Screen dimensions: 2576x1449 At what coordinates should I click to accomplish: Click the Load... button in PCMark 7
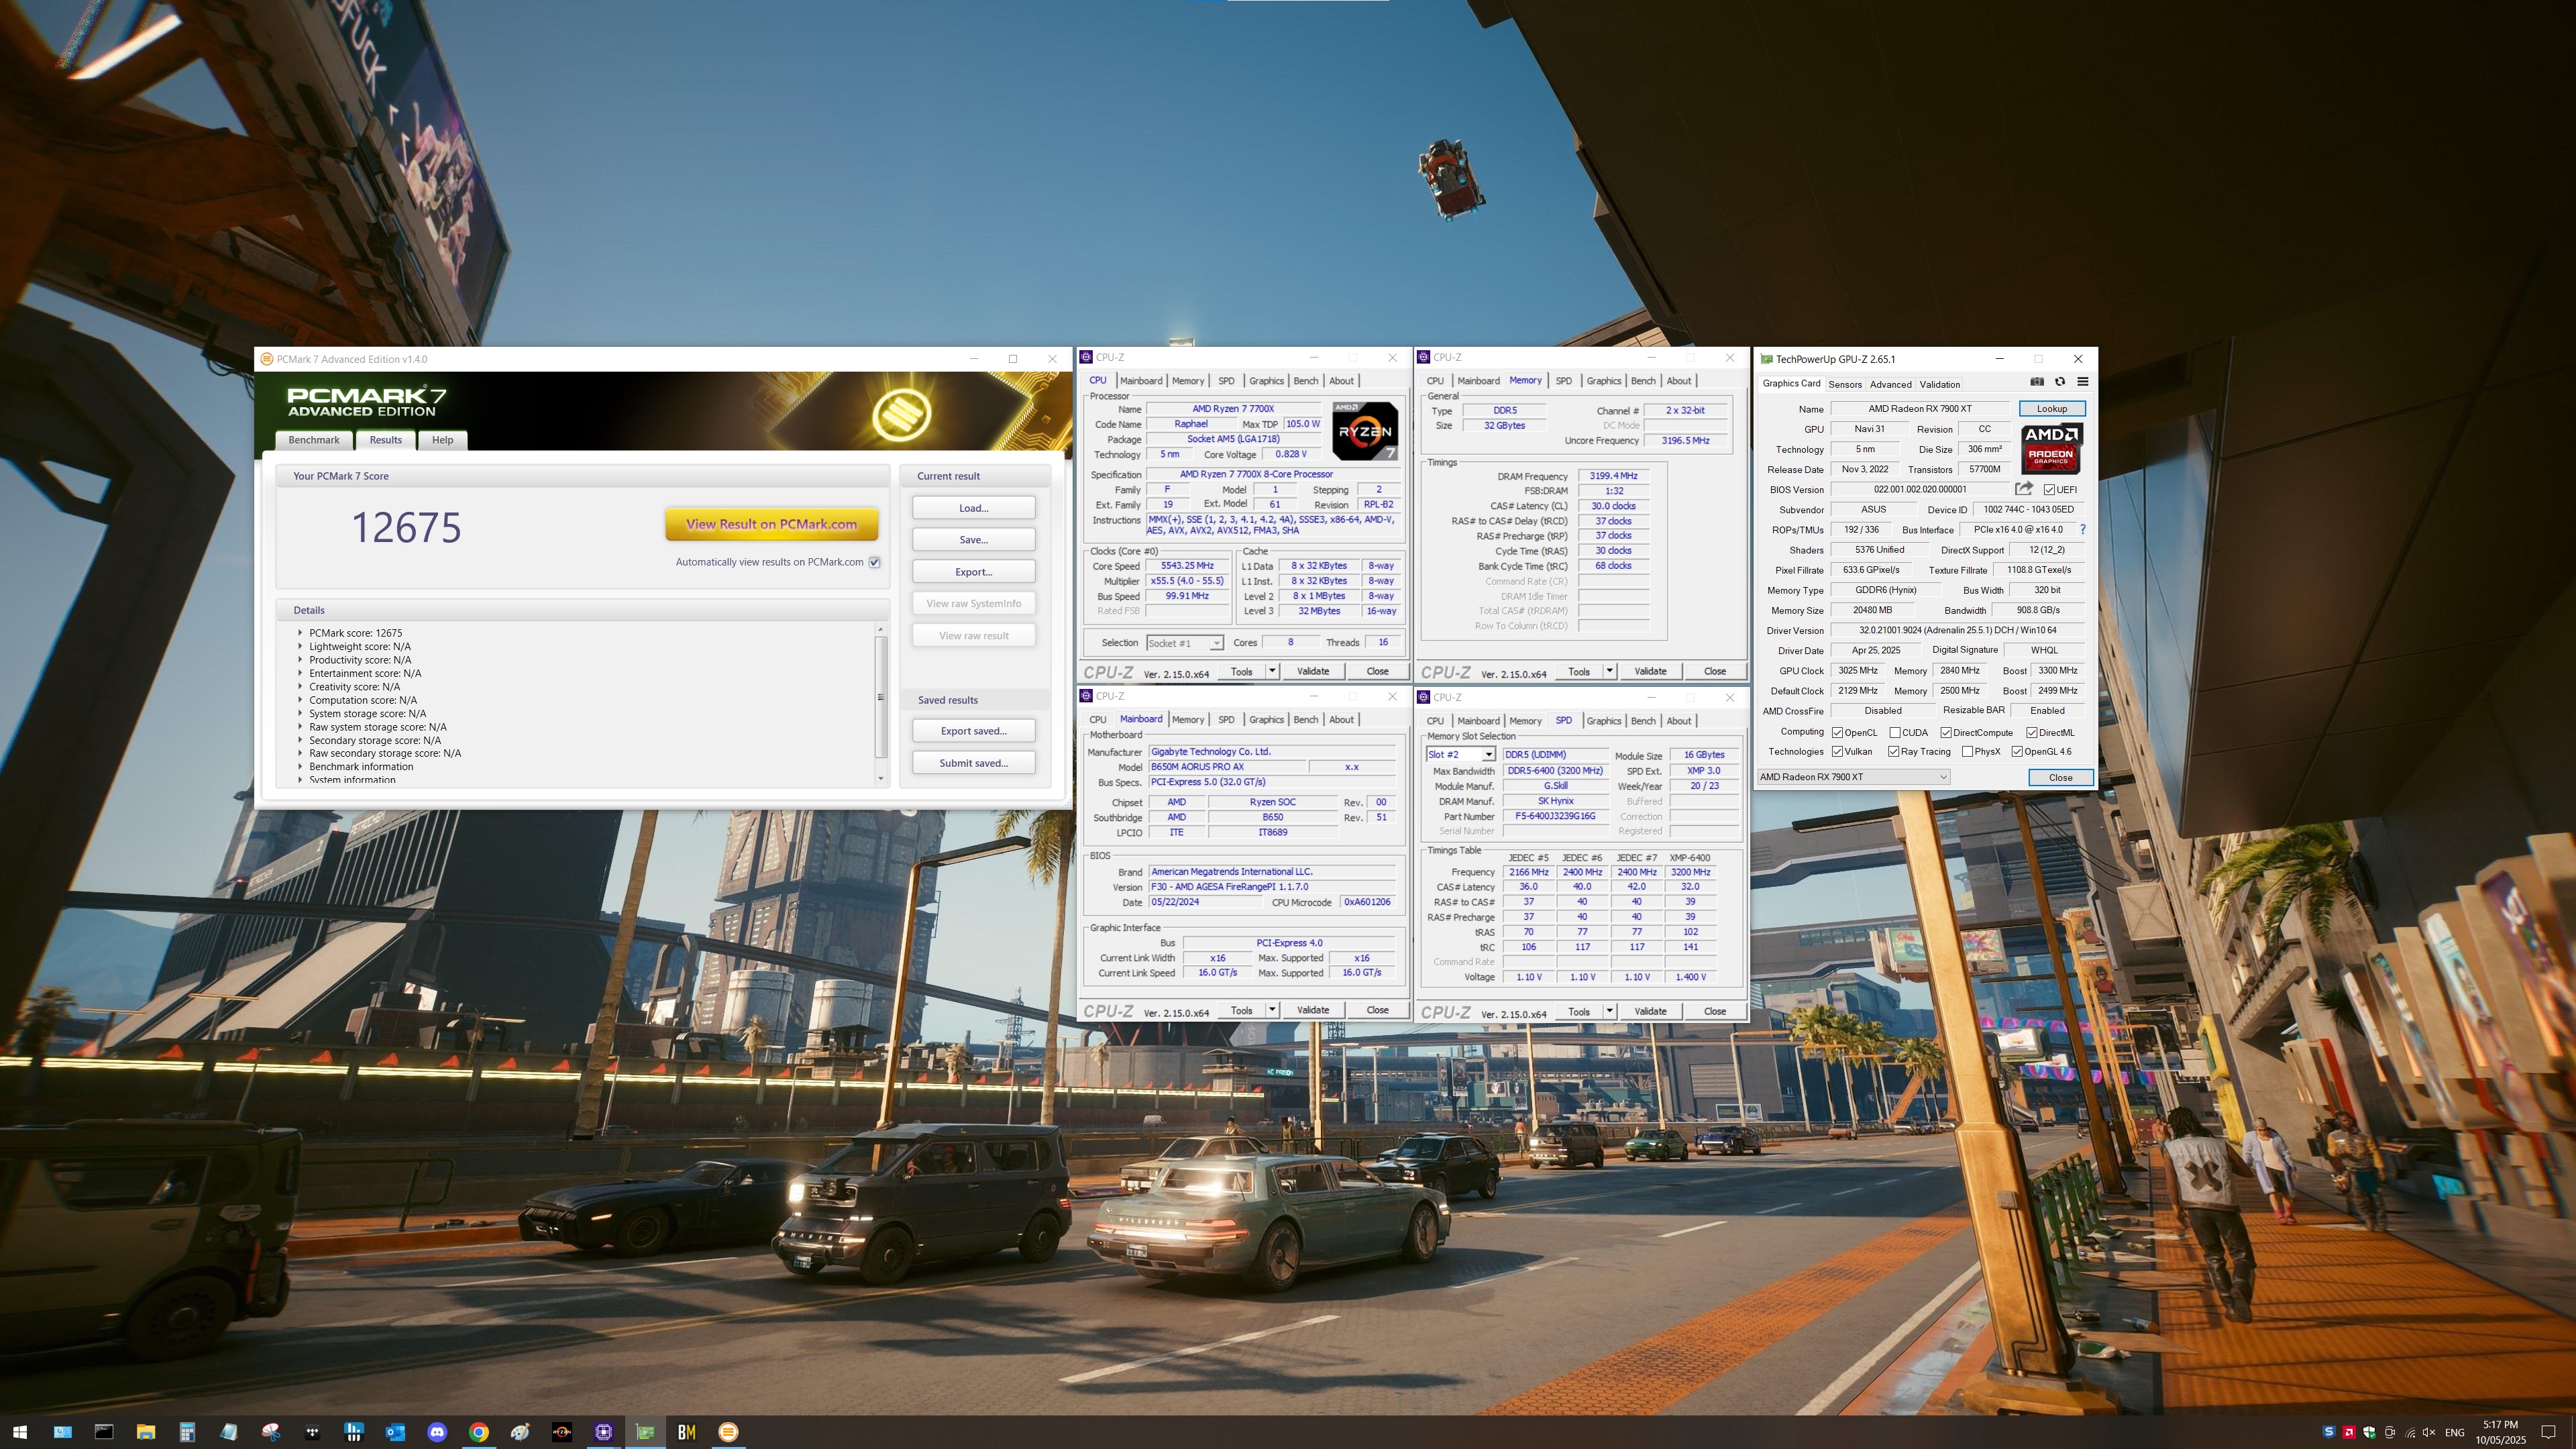point(973,508)
